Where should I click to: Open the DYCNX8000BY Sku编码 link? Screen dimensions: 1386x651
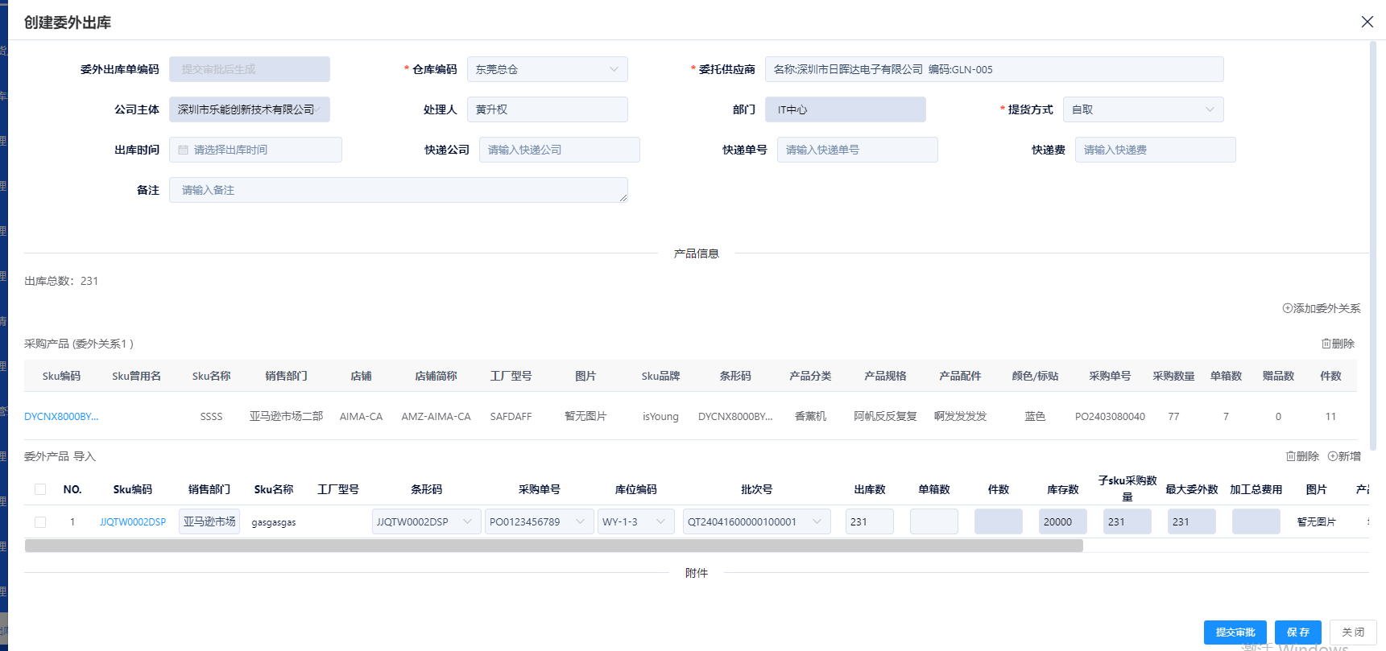click(61, 417)
